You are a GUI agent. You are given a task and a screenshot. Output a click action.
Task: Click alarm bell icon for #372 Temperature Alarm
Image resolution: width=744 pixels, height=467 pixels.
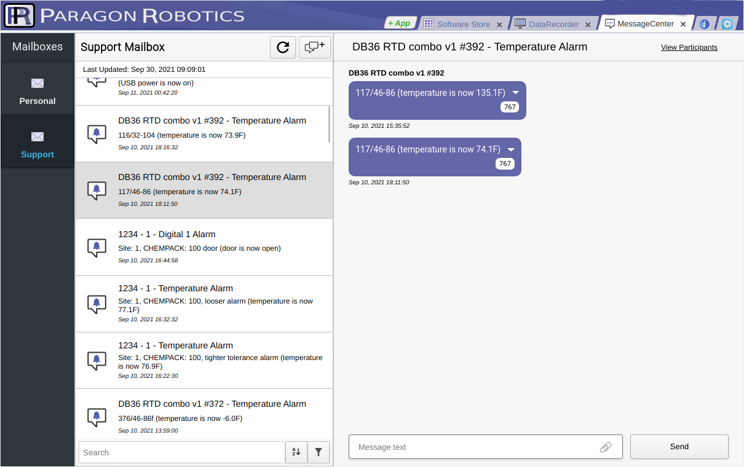point(97,417)
